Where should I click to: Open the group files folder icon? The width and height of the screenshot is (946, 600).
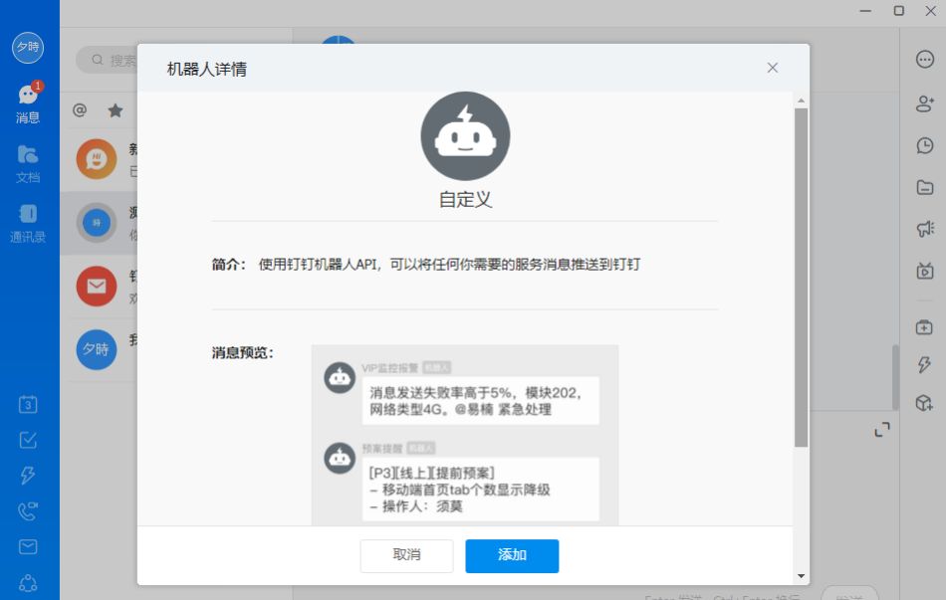pyautogui.click(x=925, y=187)
